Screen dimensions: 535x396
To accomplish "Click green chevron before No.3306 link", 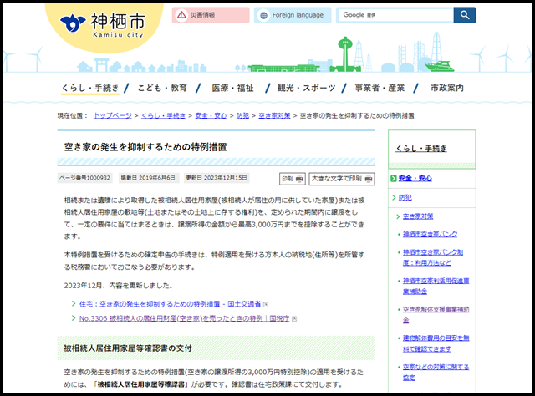I will coord(74,318).
